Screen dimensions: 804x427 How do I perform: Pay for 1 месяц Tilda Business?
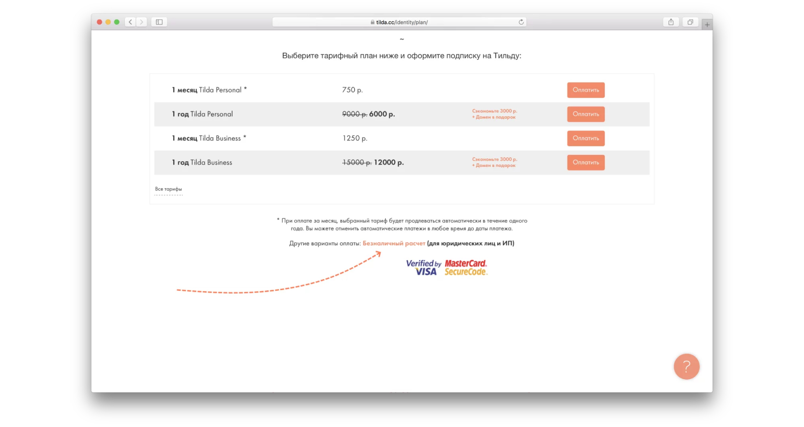click(586, 138)
